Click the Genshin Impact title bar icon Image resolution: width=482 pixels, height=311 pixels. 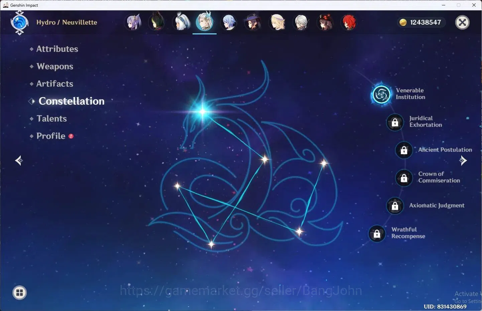pos(5,5)
